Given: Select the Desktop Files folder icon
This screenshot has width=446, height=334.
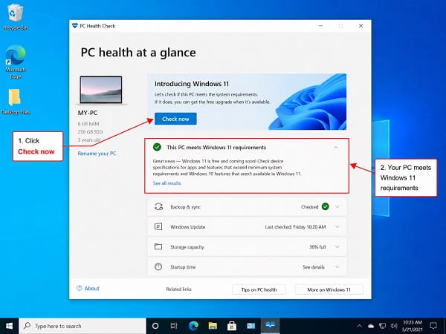Looking at the screenshot, I should tap(16, 102).
